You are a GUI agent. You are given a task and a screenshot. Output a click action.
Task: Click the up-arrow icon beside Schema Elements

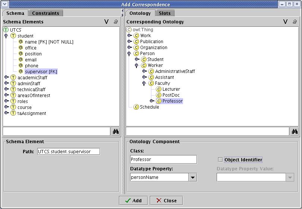point(116,22)
